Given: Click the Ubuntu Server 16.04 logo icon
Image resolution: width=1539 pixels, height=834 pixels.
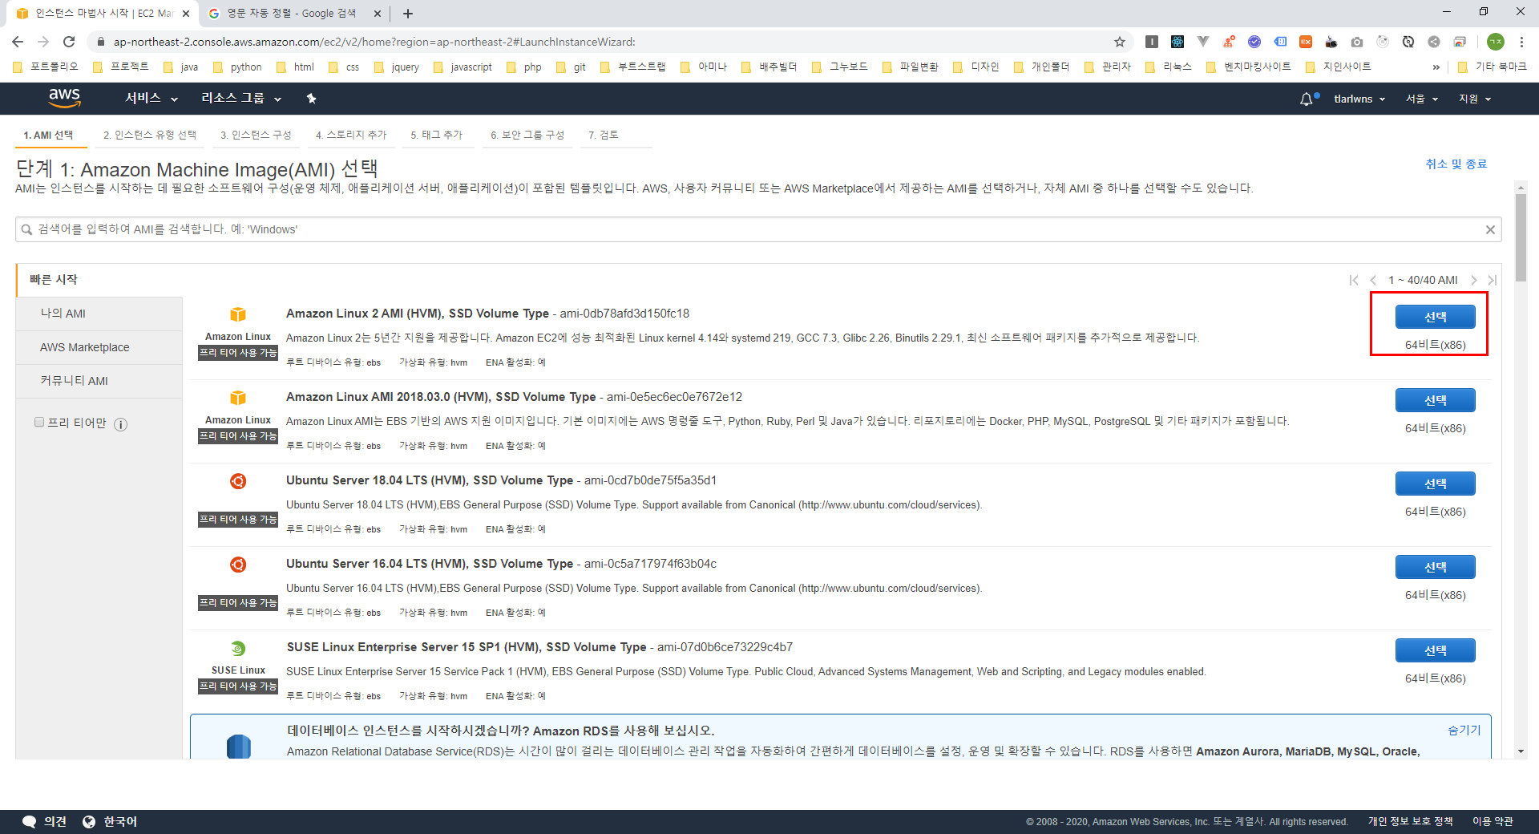Looking at the screenshot, I should coord(238,565).
